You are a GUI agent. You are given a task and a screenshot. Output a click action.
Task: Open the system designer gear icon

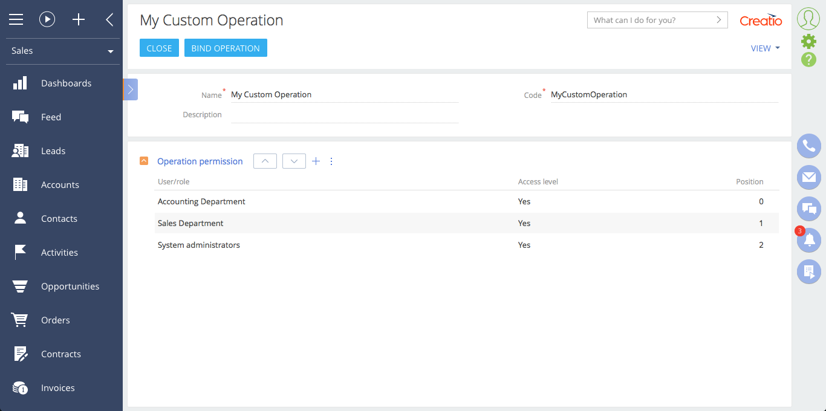point(808,41)
